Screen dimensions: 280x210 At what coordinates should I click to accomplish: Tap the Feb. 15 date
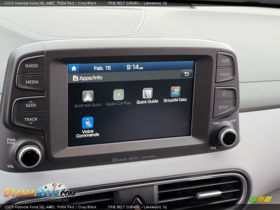tap(102, 68)
